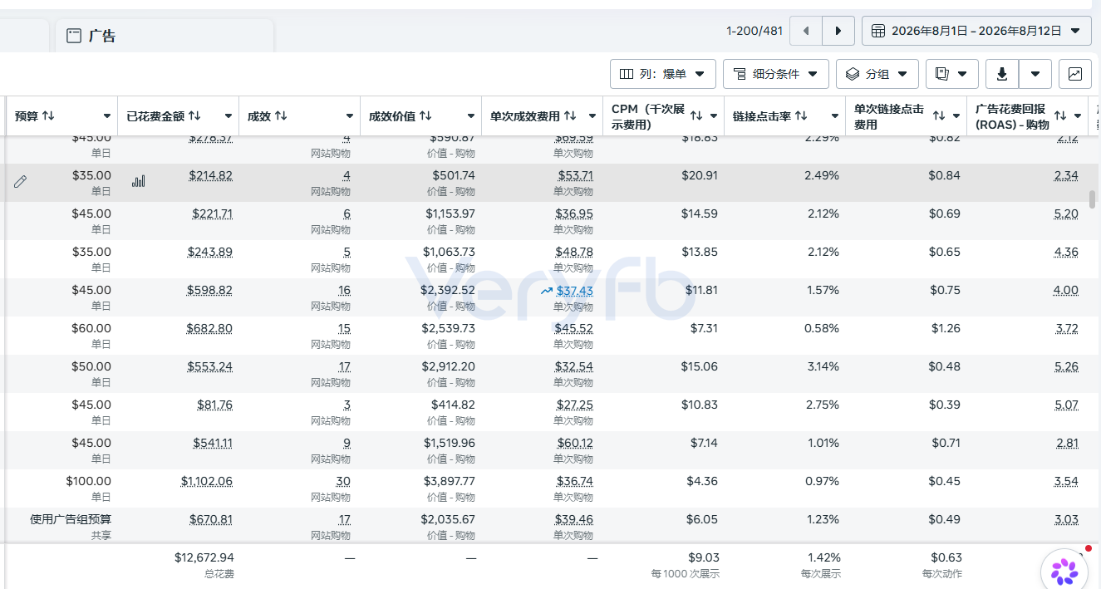Open the chart view icon button
Screen dimensions: 1101x589
[x=1075, y=74]
